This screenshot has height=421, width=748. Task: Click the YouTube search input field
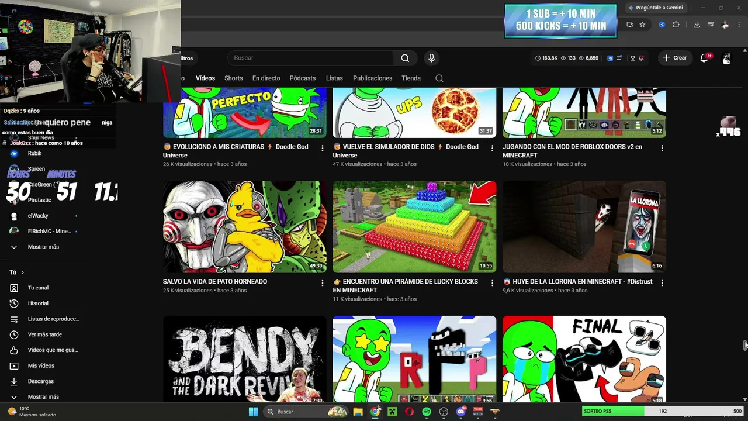[x=310, y=58]
